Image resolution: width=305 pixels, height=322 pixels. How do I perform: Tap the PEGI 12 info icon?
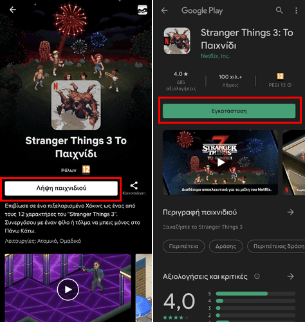pos(290,85)
